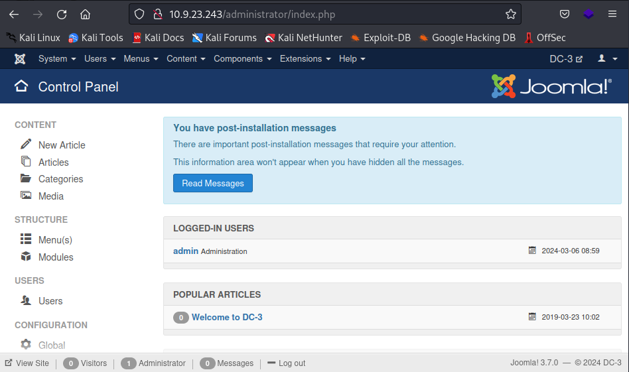The image size is (629, 372).
Task: Click the Read Messages button
Action: (x=213, y=183)
